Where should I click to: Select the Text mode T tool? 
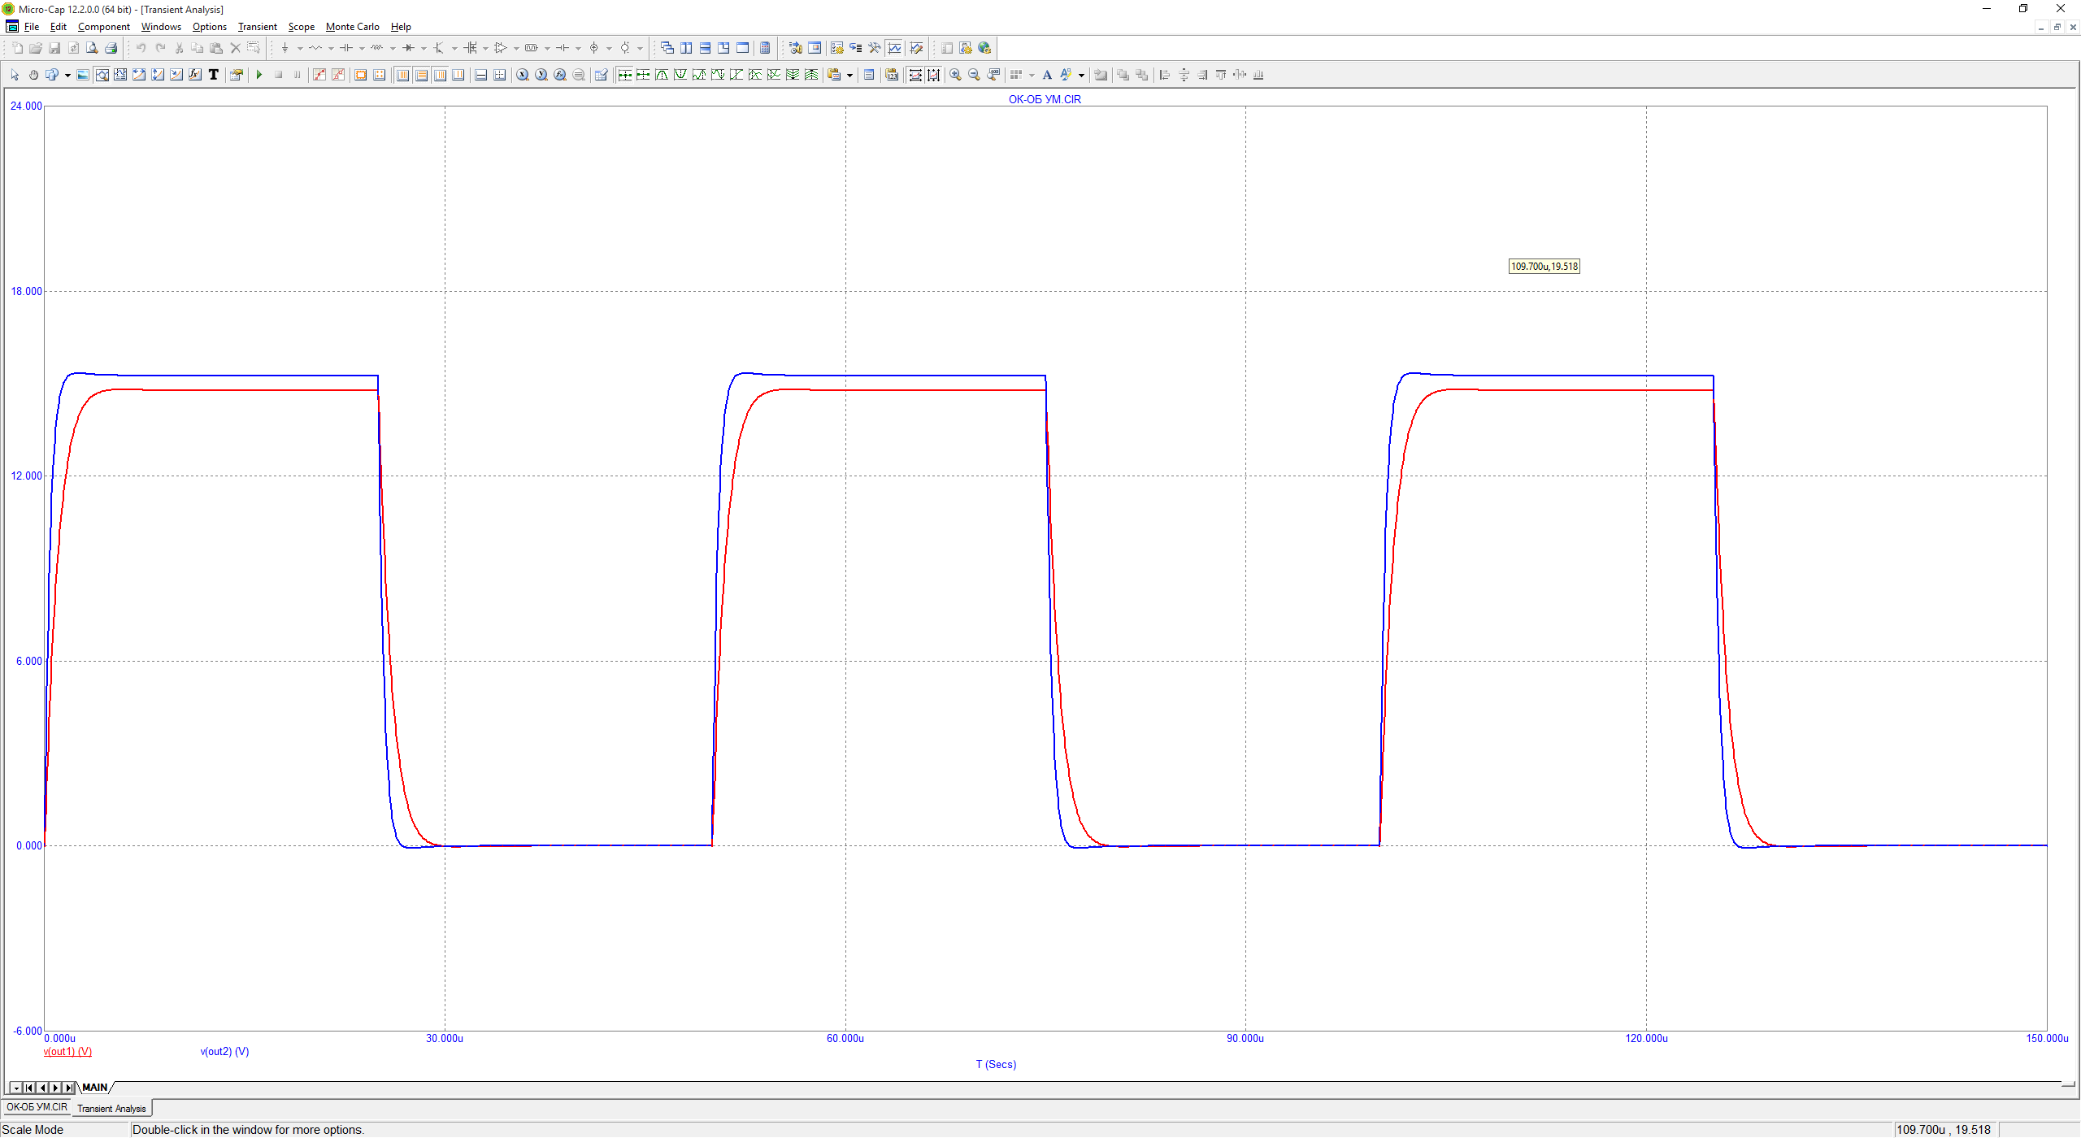pyautogui.click(x=214, y=75)
